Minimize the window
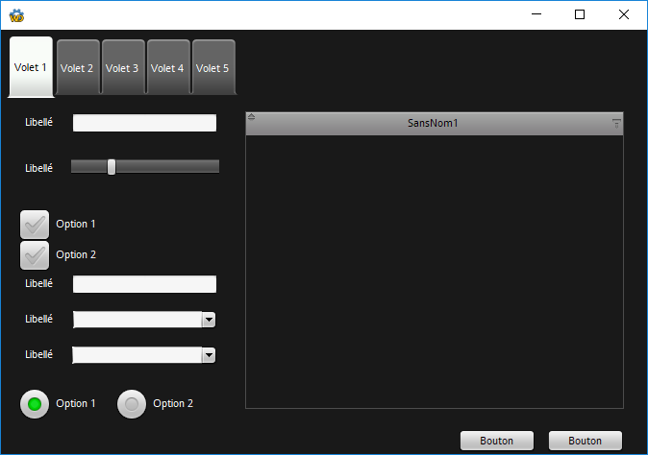648x455 pixels. 536,14
